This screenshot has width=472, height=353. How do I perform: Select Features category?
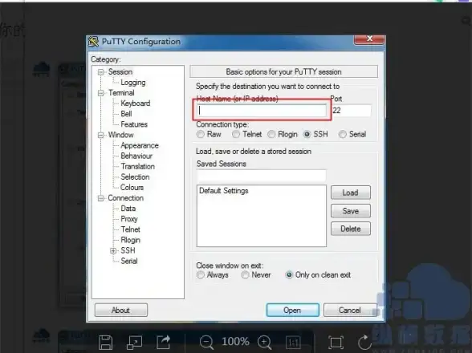click(x=134, y=124)
